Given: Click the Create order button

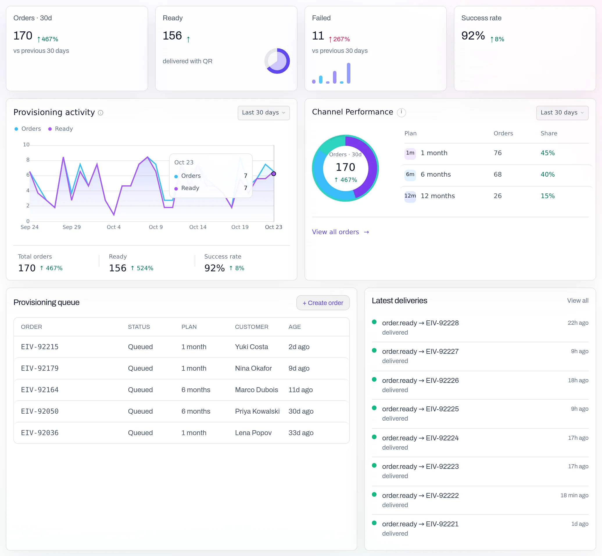Looking at the screenshot, I should tap(323, 303).
